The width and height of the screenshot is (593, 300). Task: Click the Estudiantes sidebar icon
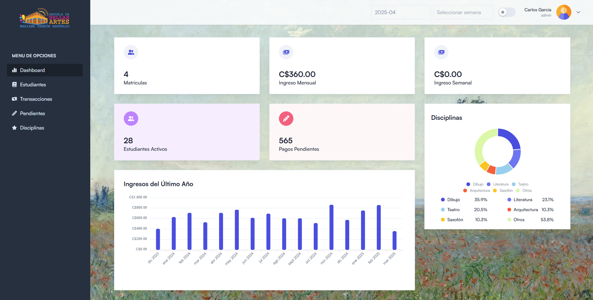[14, 84]
